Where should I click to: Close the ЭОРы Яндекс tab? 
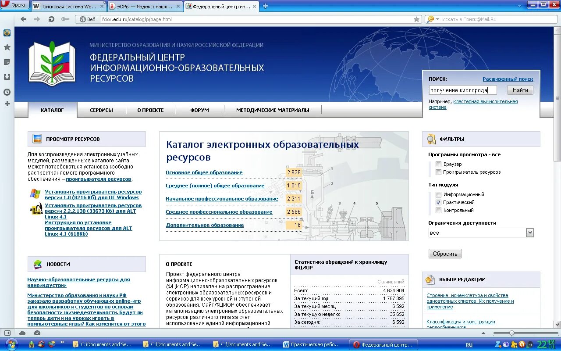click(178, 6)
